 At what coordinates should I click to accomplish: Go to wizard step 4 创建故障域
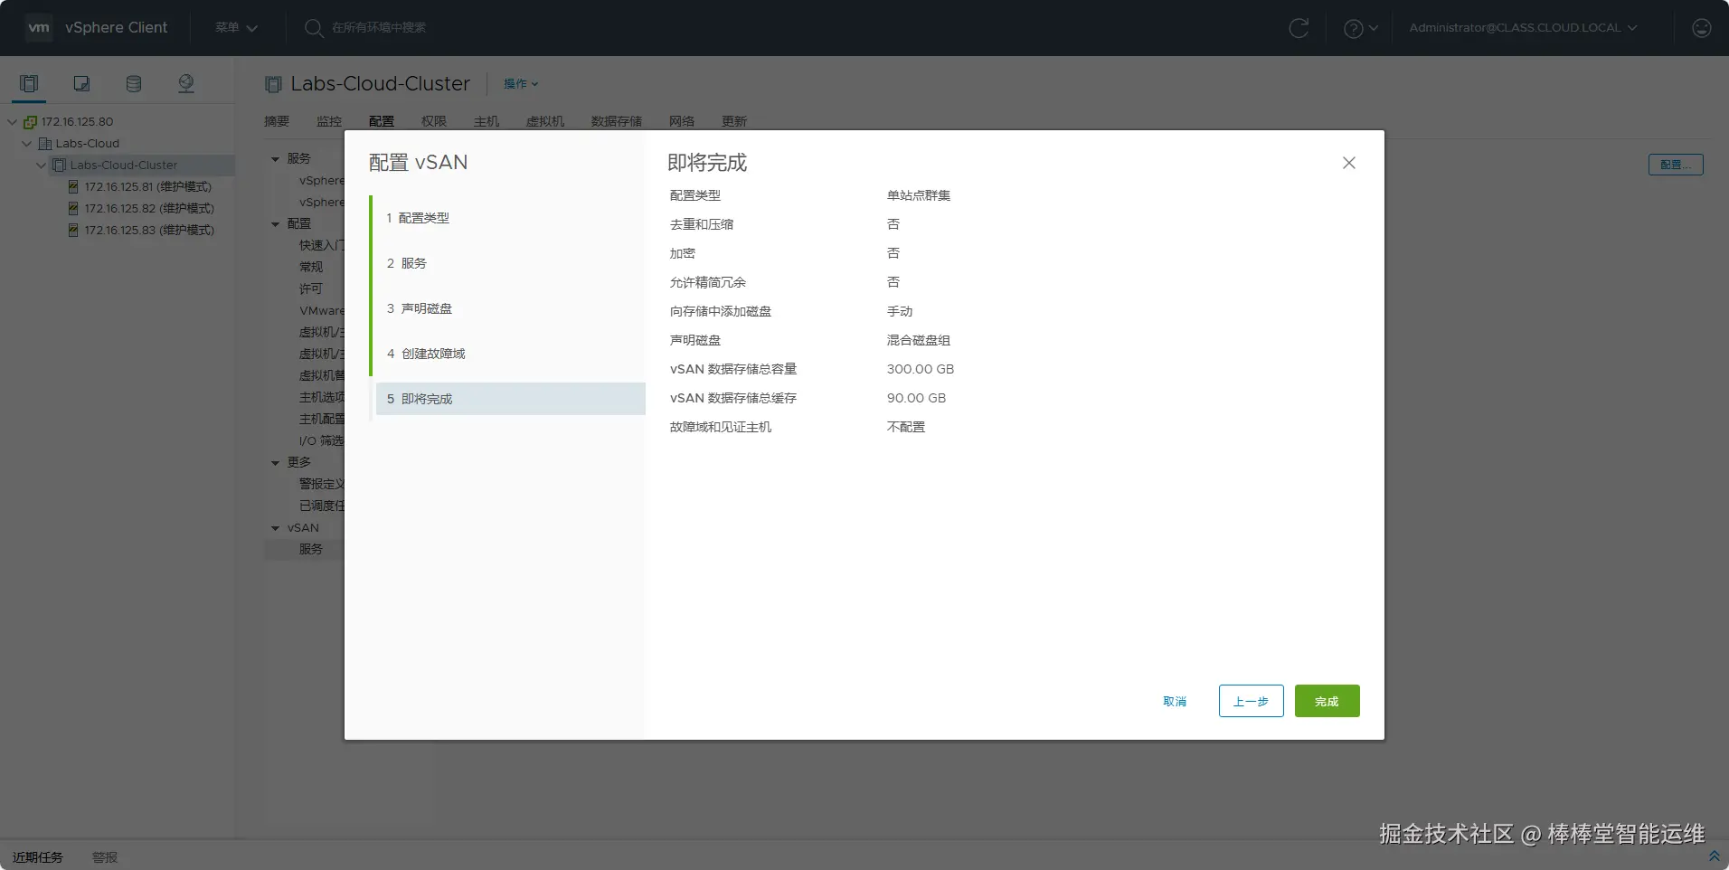pyautogui.click(x=510, y=354)
